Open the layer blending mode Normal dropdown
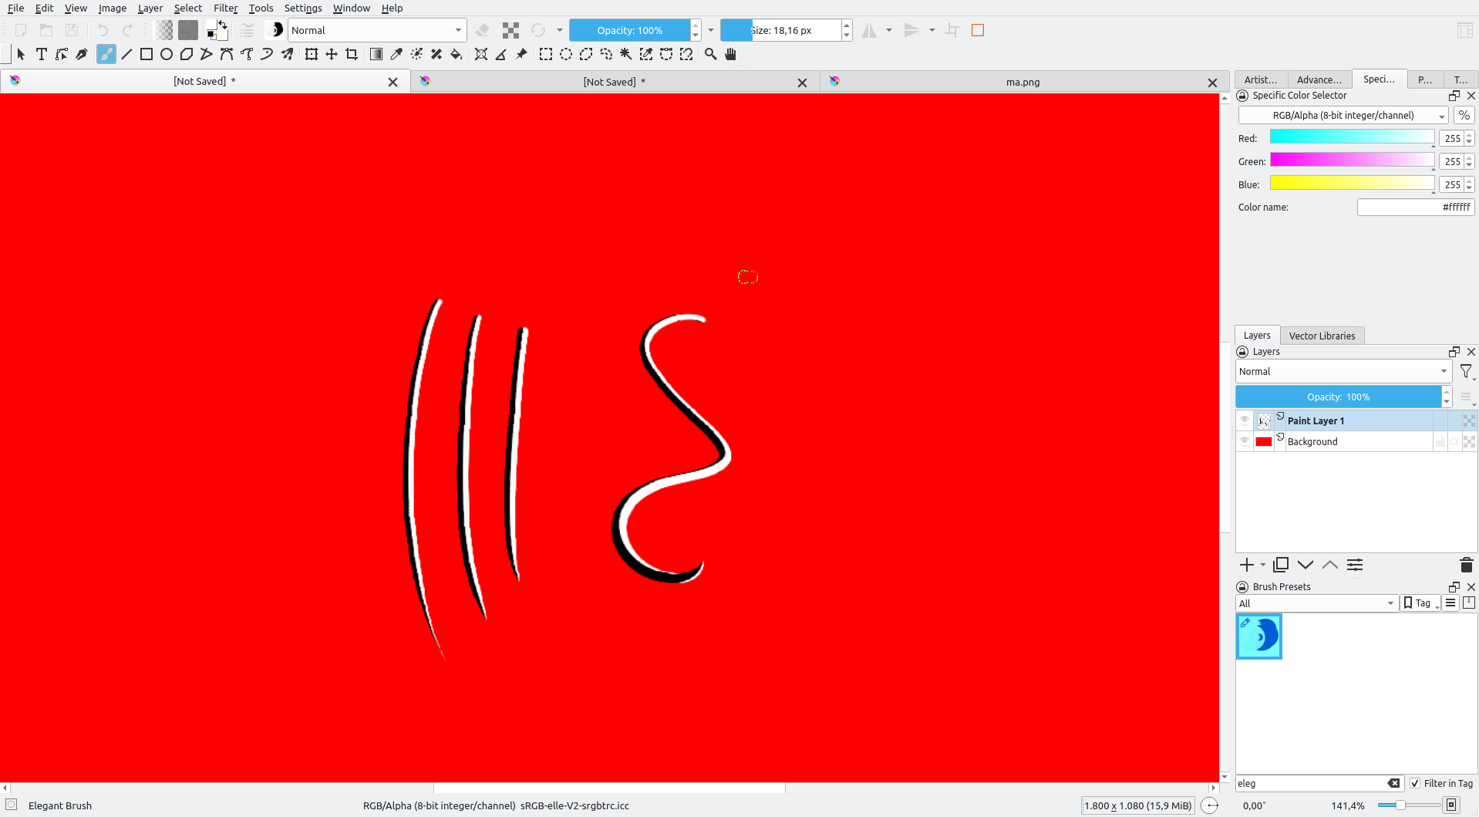1479x817 pixels. [x=1343, y=371]
